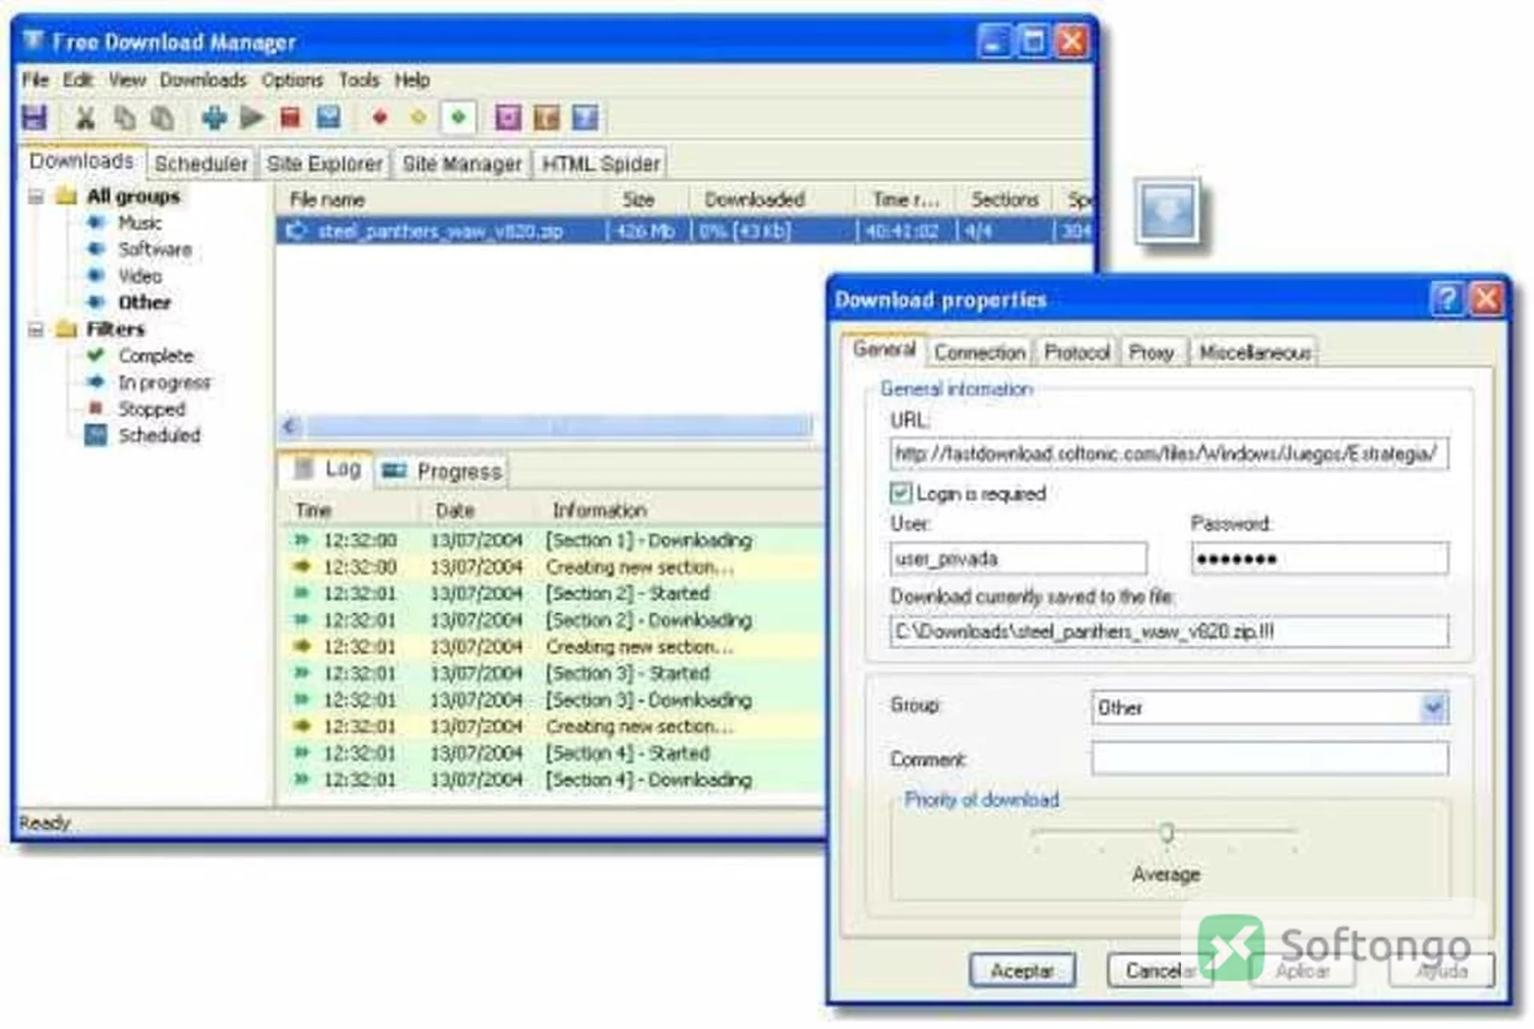Start download with green play icon
The image size is (1534, 1029).
[252, 118]
